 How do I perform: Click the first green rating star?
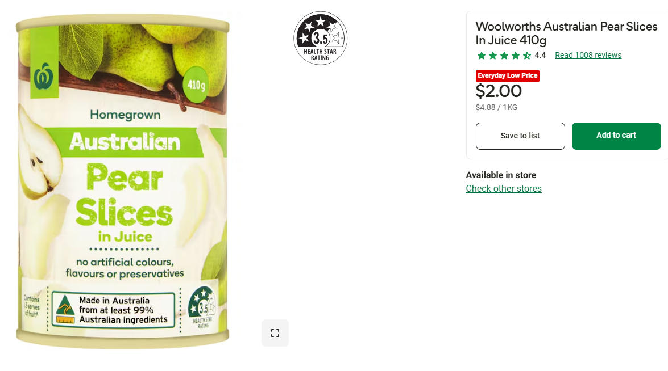[x=482, y=56]
